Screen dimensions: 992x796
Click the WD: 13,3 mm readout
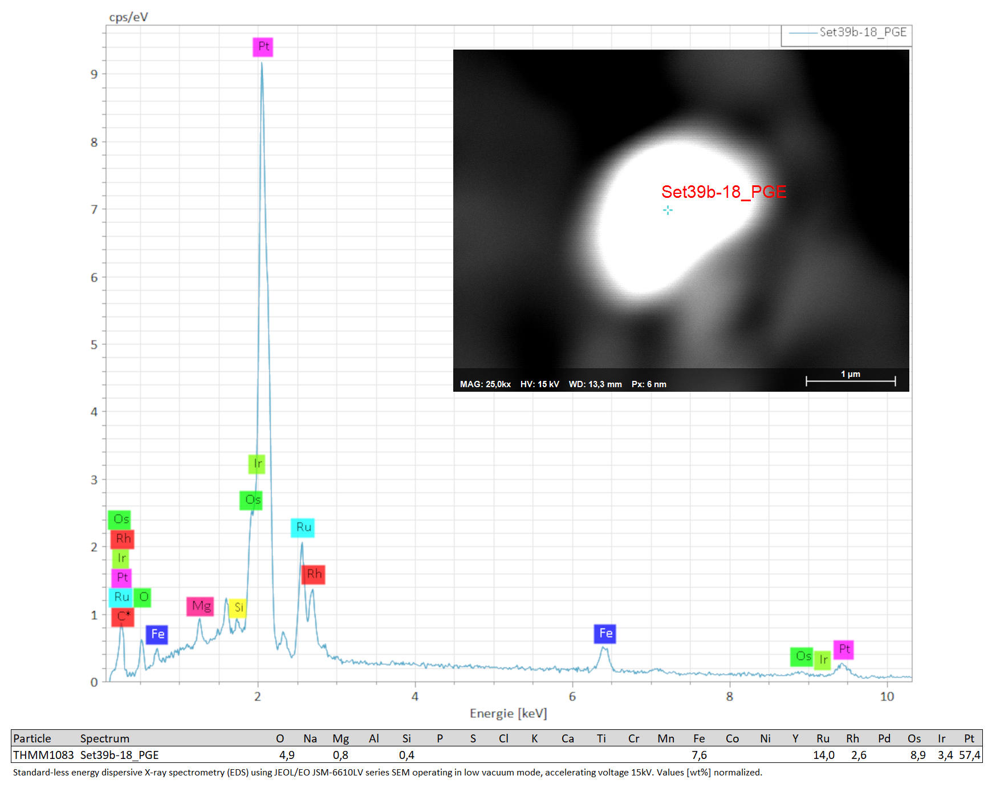pyautogui.click(x=595, y=384)
